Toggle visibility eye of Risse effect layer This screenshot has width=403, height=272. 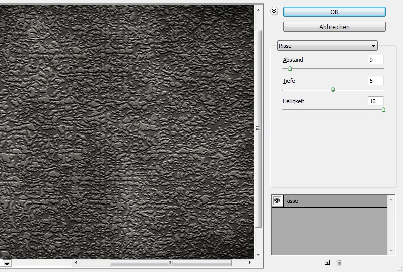coord(277,201)
